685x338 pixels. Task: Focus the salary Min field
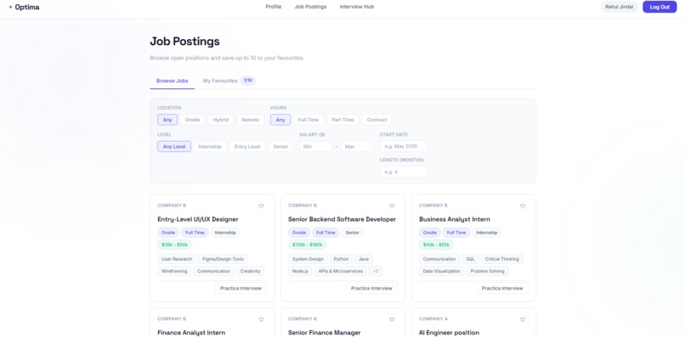pyautogui.click(x=316, y=147)
